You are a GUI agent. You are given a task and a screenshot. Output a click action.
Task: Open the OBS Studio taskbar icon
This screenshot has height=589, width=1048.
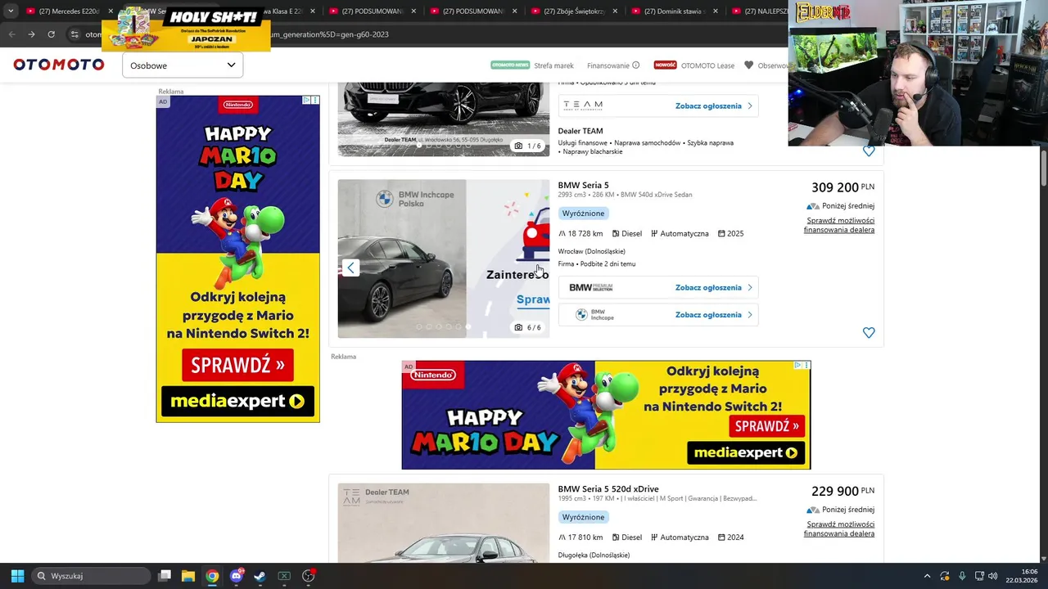[x=309, y=576]
